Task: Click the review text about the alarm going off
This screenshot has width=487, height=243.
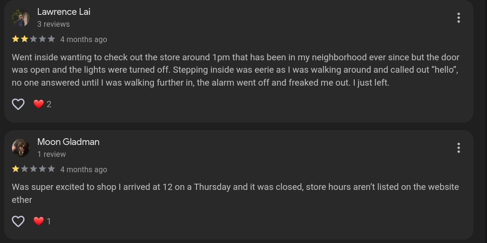Action: pos(235,70)
